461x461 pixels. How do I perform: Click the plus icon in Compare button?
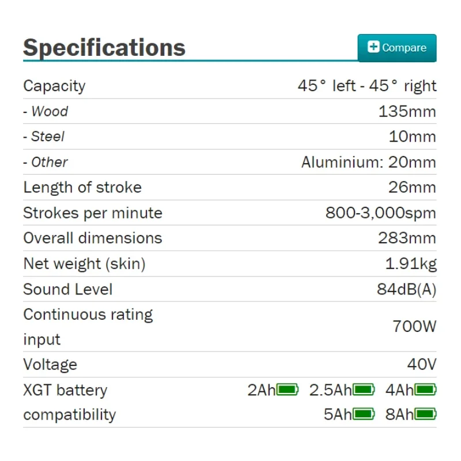point(373,47)
